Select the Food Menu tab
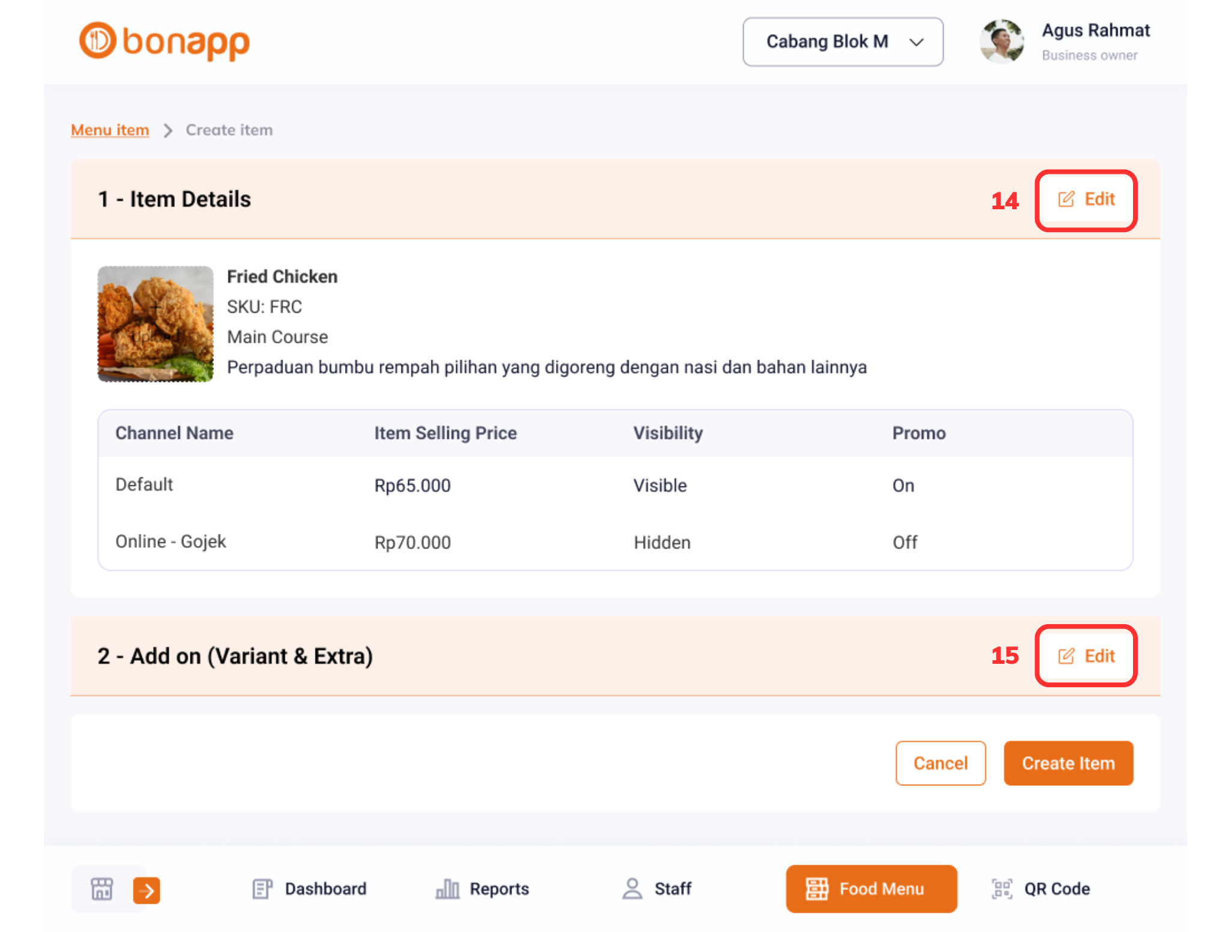This screenshot has height=932, width=1231. pos(871,889)
